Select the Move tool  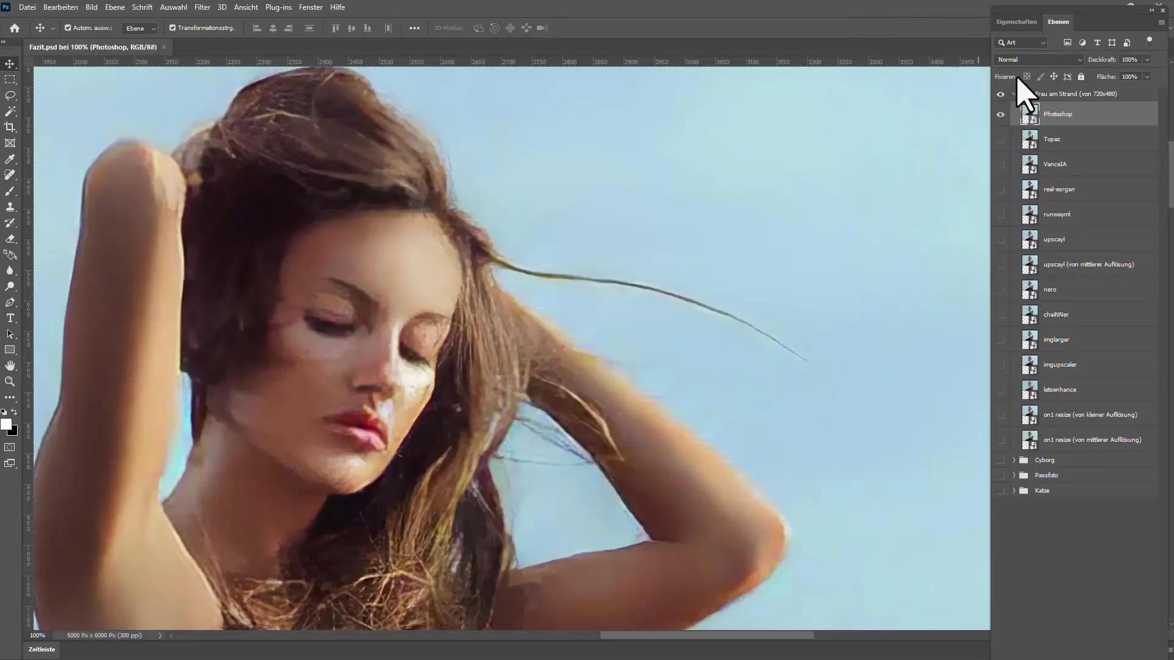coord(11,63)
